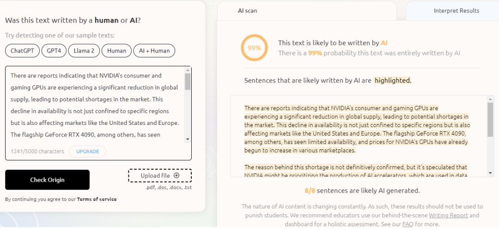The height and width of the screenshot is (230, 499).
Task: Click results panel scrollbar up arrow
Action: pos(490,99)
